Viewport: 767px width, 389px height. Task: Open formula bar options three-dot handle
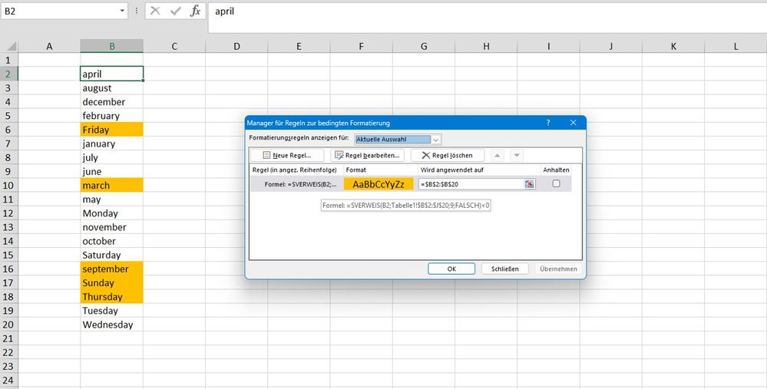(x=137, y=11)
